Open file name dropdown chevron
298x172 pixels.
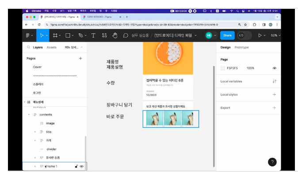click(195, 35)
